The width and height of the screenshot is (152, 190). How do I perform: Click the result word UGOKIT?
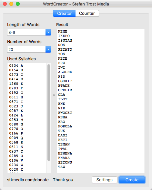click(65, 81)
